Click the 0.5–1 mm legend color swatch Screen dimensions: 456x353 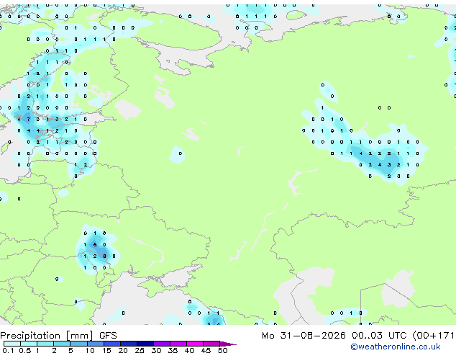[x=29, y=344]
